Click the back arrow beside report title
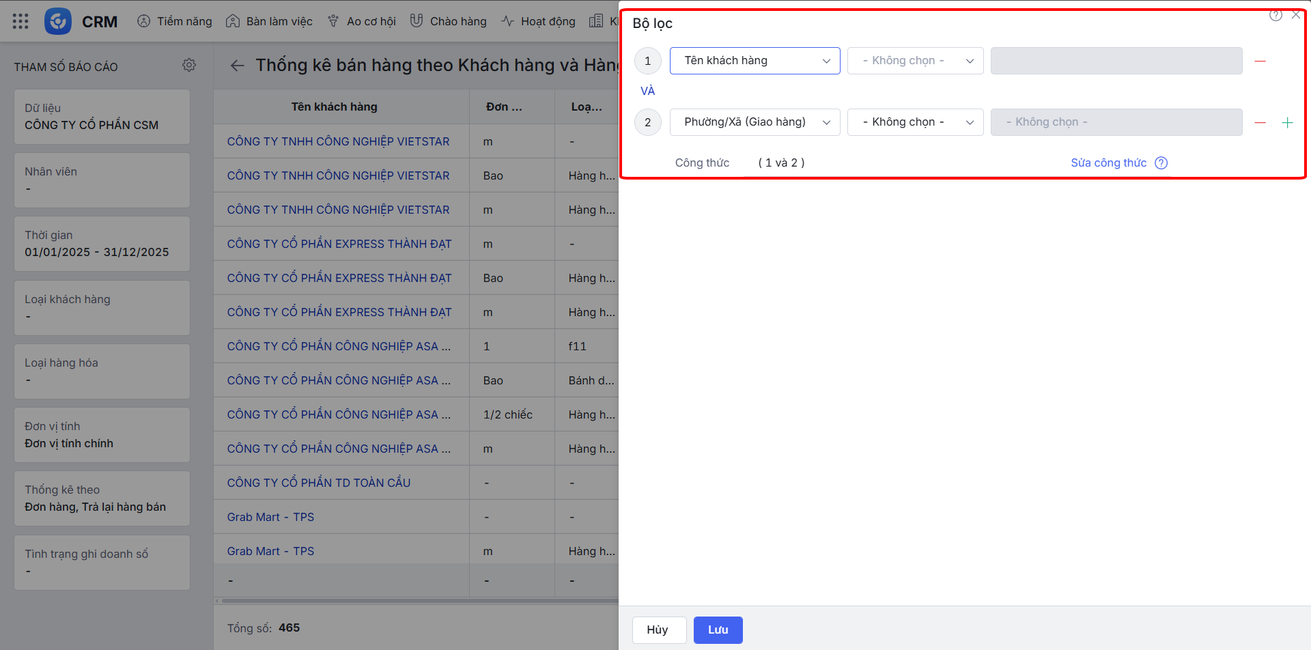The height and width of the screenshot is (650, 1311). point(237,66)
